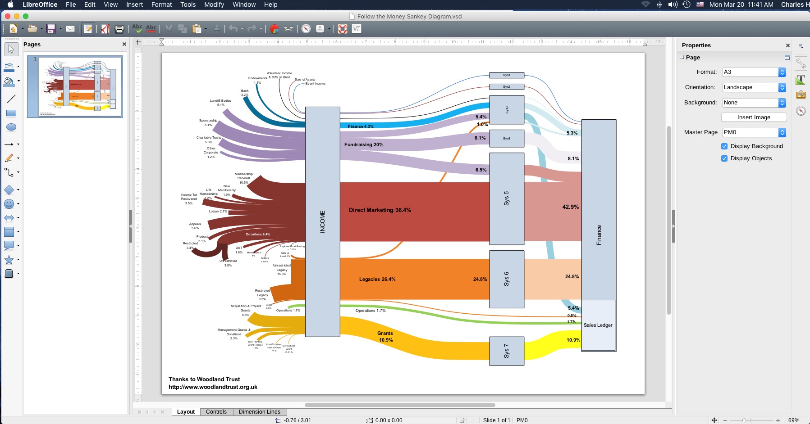Switch to the Dimension Lines tab
This screenshot has width=810, height=424.
pos(259,412)
